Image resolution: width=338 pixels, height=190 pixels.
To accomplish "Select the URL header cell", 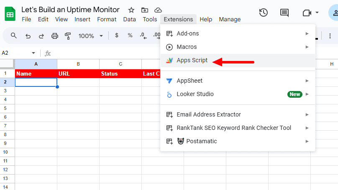I will coord(78,73).
